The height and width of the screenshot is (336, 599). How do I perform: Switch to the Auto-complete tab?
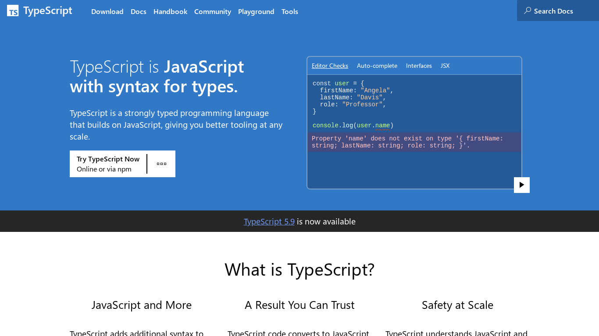377,66
